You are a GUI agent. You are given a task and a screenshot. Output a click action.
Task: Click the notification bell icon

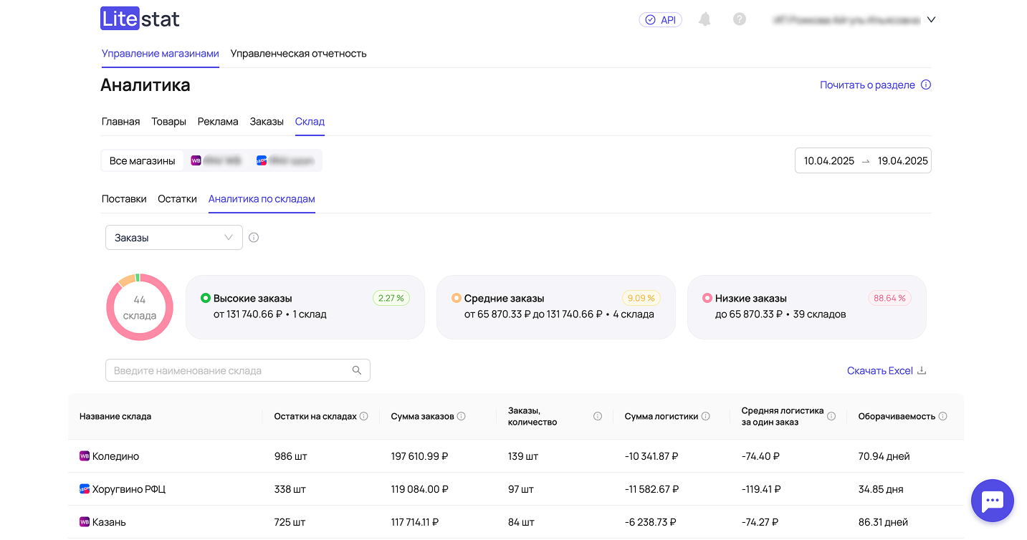pyautogui.click(x=704, y=19)
